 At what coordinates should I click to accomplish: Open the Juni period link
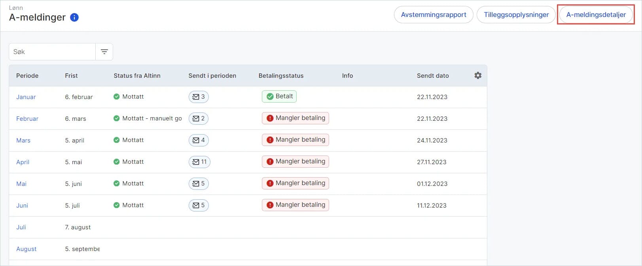[x=22, y=206]
